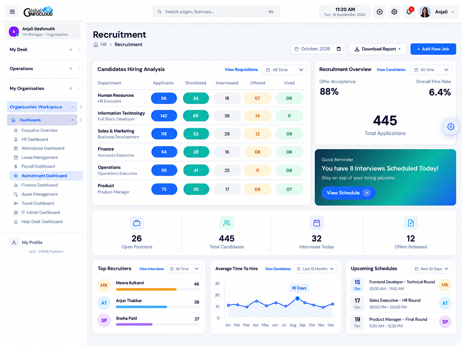Screen dimensions: 464x348
Task: Expand the My Organisation section chevron
Action: pyautogui.click(x=71, y=89)
